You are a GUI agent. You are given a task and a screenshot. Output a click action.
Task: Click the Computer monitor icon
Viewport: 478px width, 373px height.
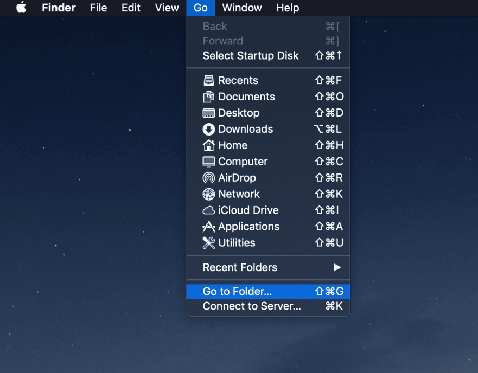[x=208, y=162]
